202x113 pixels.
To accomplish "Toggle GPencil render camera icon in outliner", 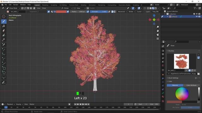I will coord(199,17).
